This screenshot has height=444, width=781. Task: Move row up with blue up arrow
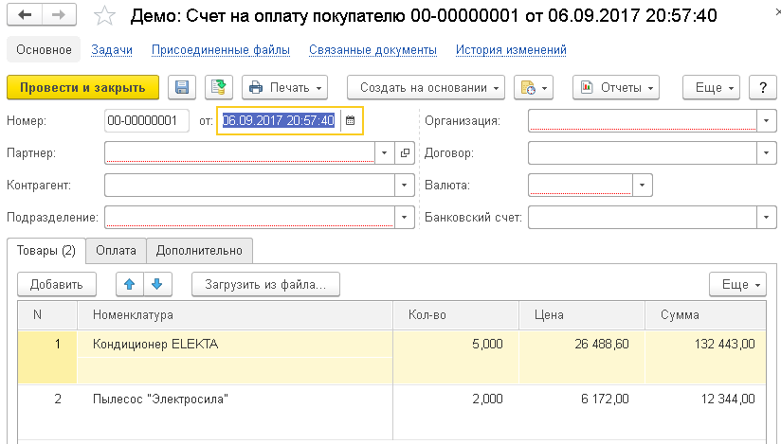point(130,284)
